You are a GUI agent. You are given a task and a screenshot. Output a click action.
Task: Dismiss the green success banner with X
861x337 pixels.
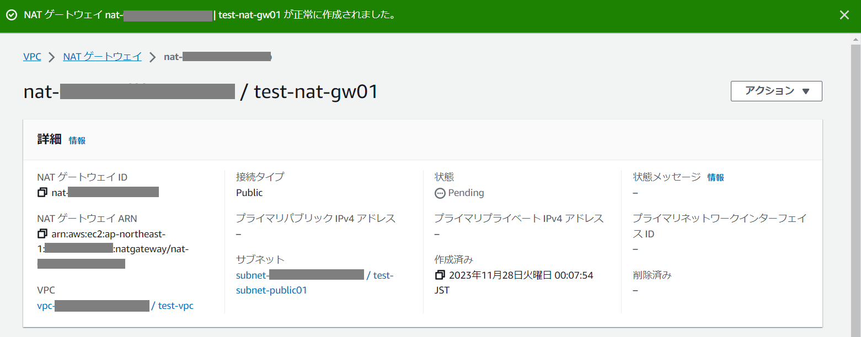844,15
